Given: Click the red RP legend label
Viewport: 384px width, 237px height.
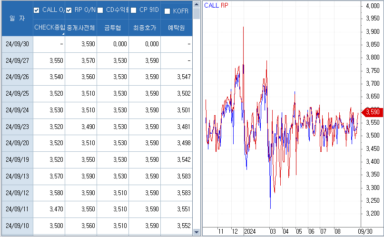Looking at the screenshot, I should [225, 6].
